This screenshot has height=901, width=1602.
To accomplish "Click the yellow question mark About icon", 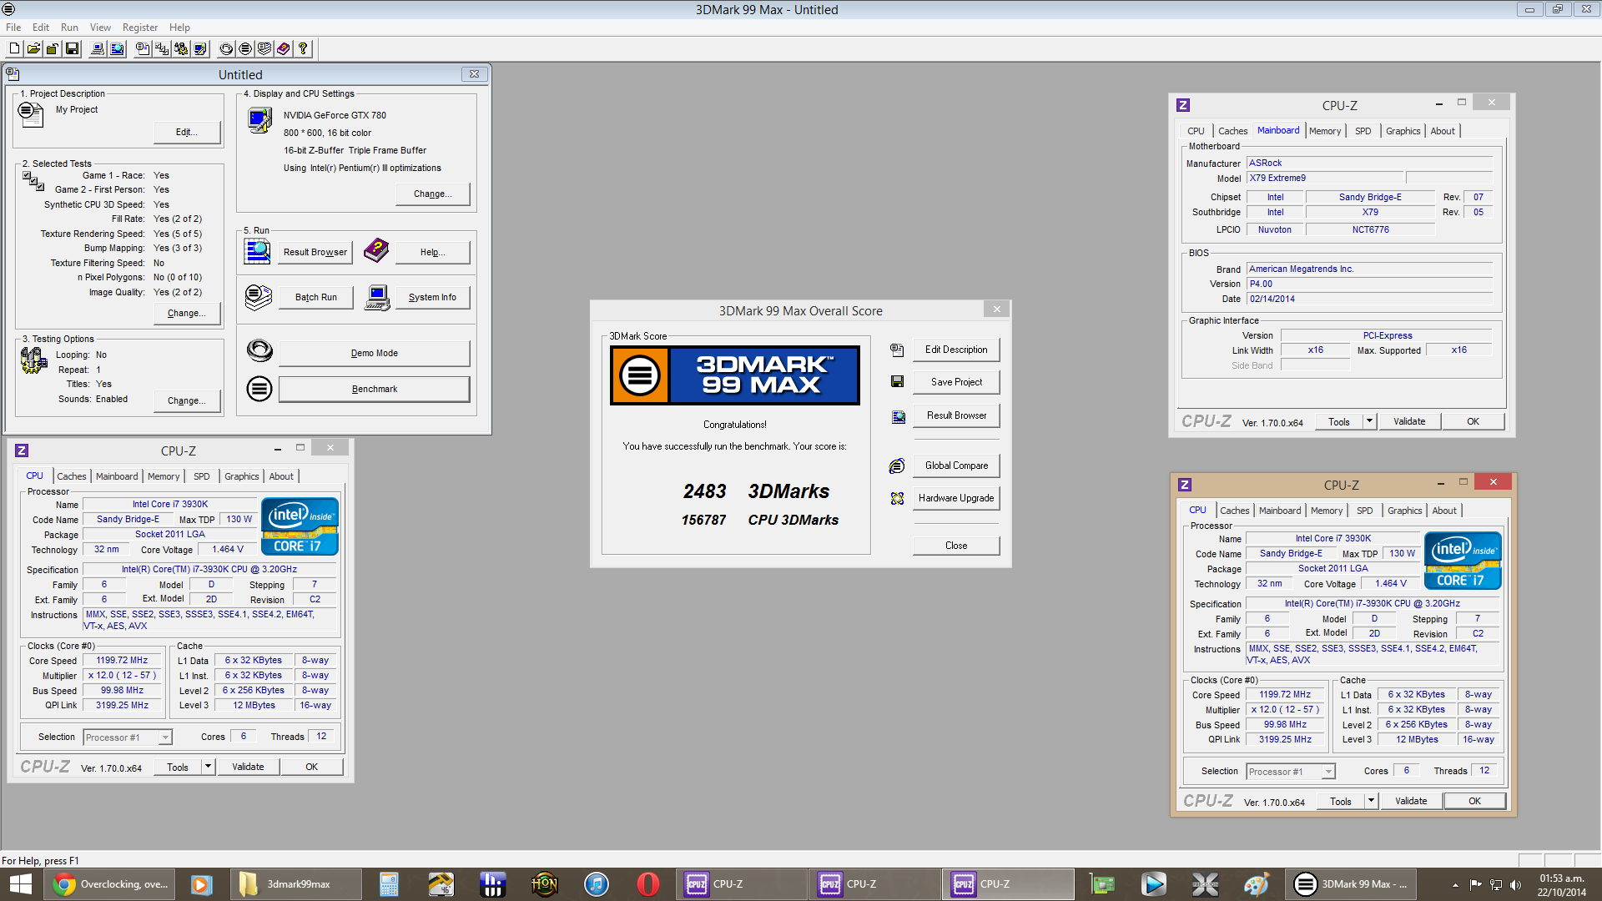I will (303, 49).
